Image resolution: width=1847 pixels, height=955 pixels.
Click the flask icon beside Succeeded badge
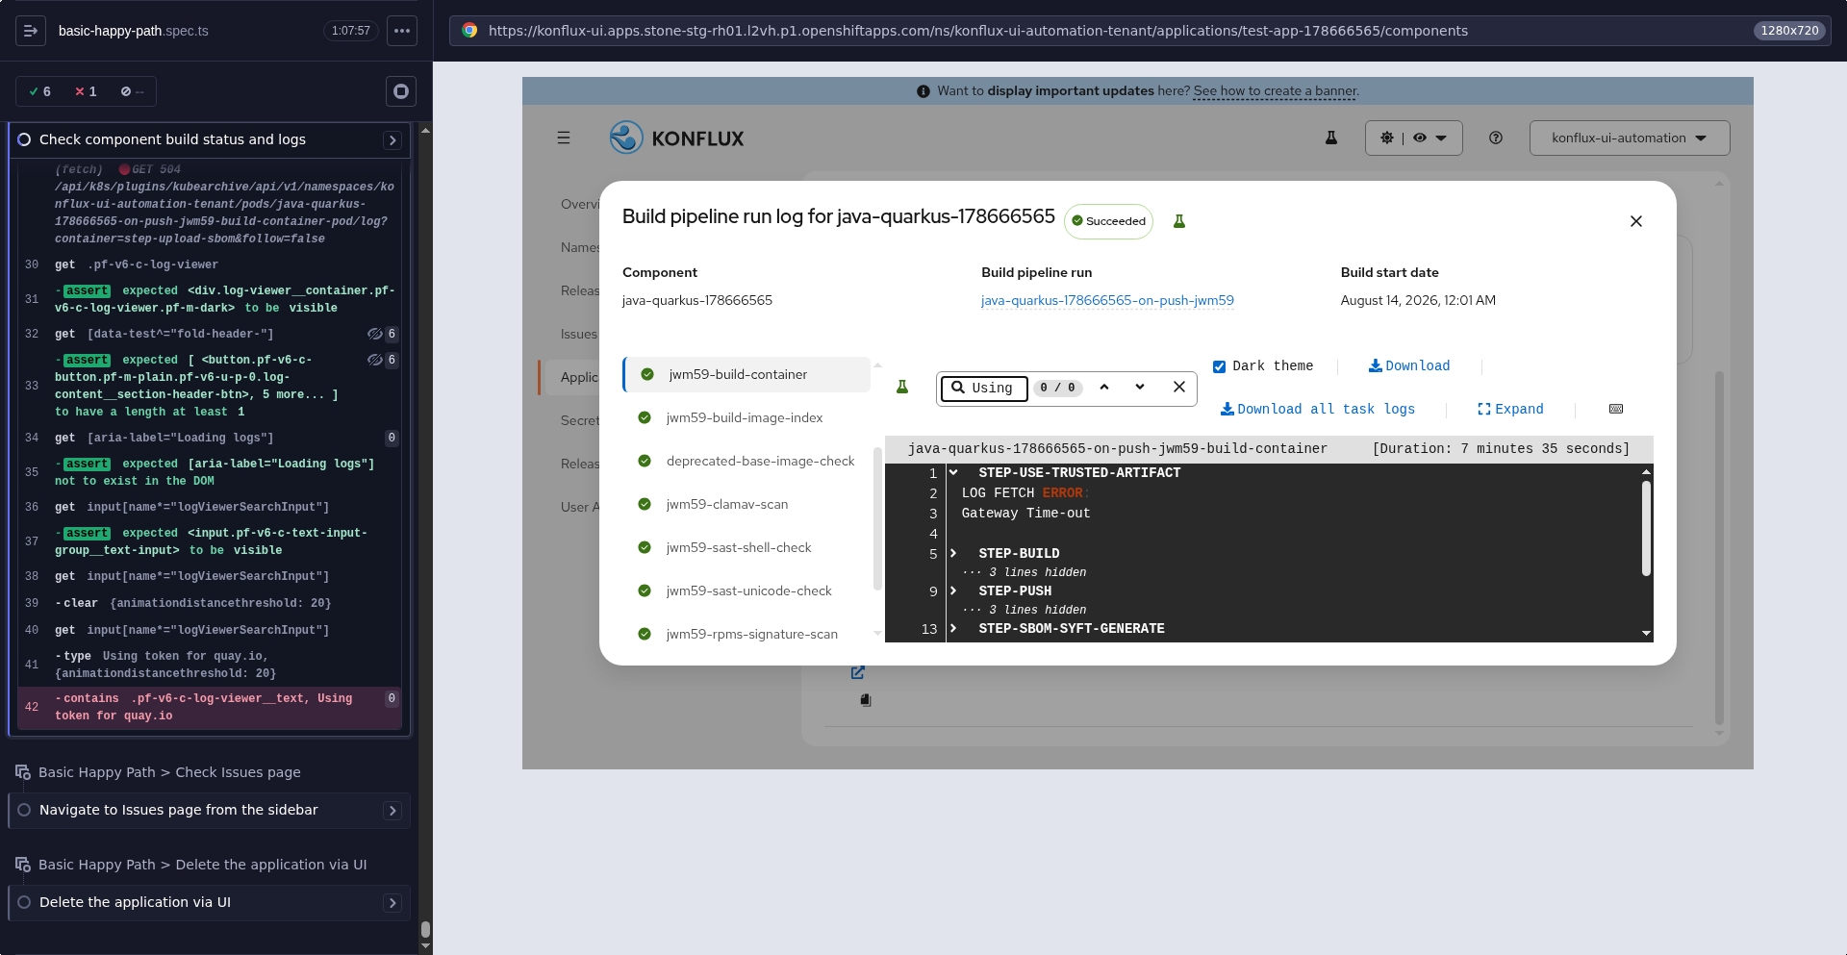pos(1179,221)
